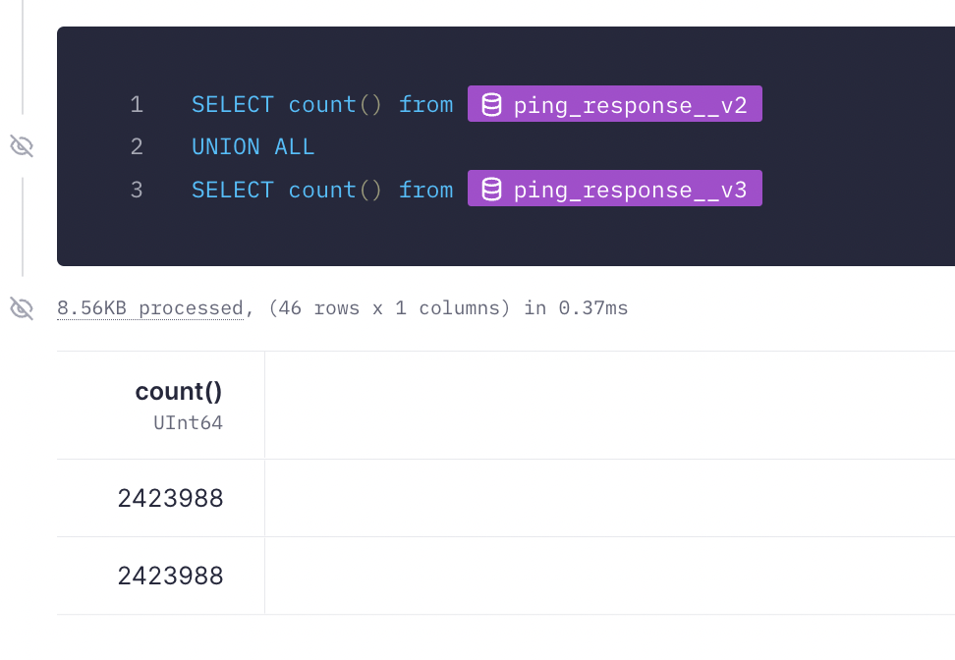Click the eye-slash icon beside the results summary
955x660 pixels.
pyautogui.click(x=22, y=307)
